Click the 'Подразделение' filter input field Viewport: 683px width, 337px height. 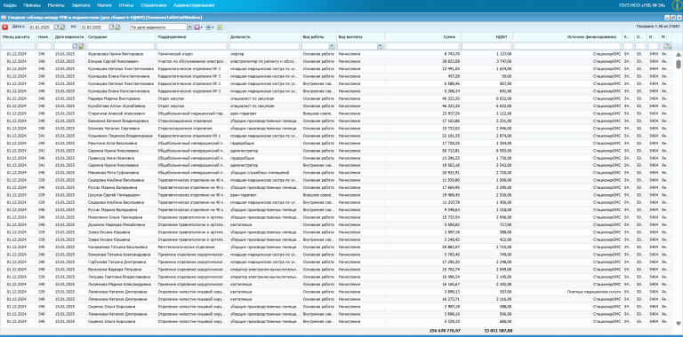click(x=192, y=45)
